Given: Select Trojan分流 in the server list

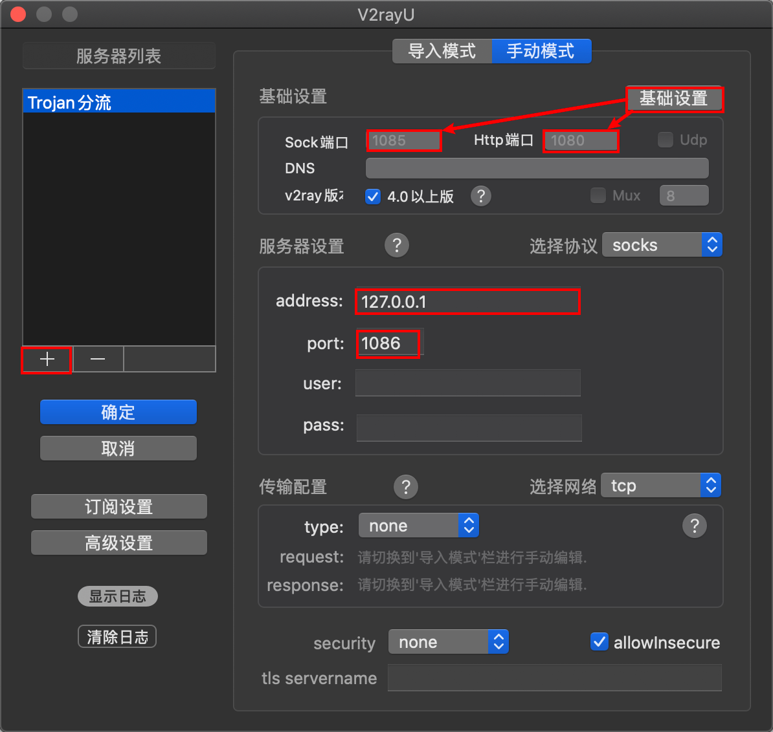Looking at the screenshot, I should click(119, 102).
